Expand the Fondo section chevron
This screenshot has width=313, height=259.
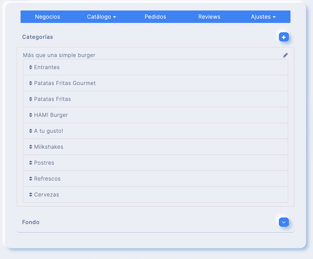(283, 222)
